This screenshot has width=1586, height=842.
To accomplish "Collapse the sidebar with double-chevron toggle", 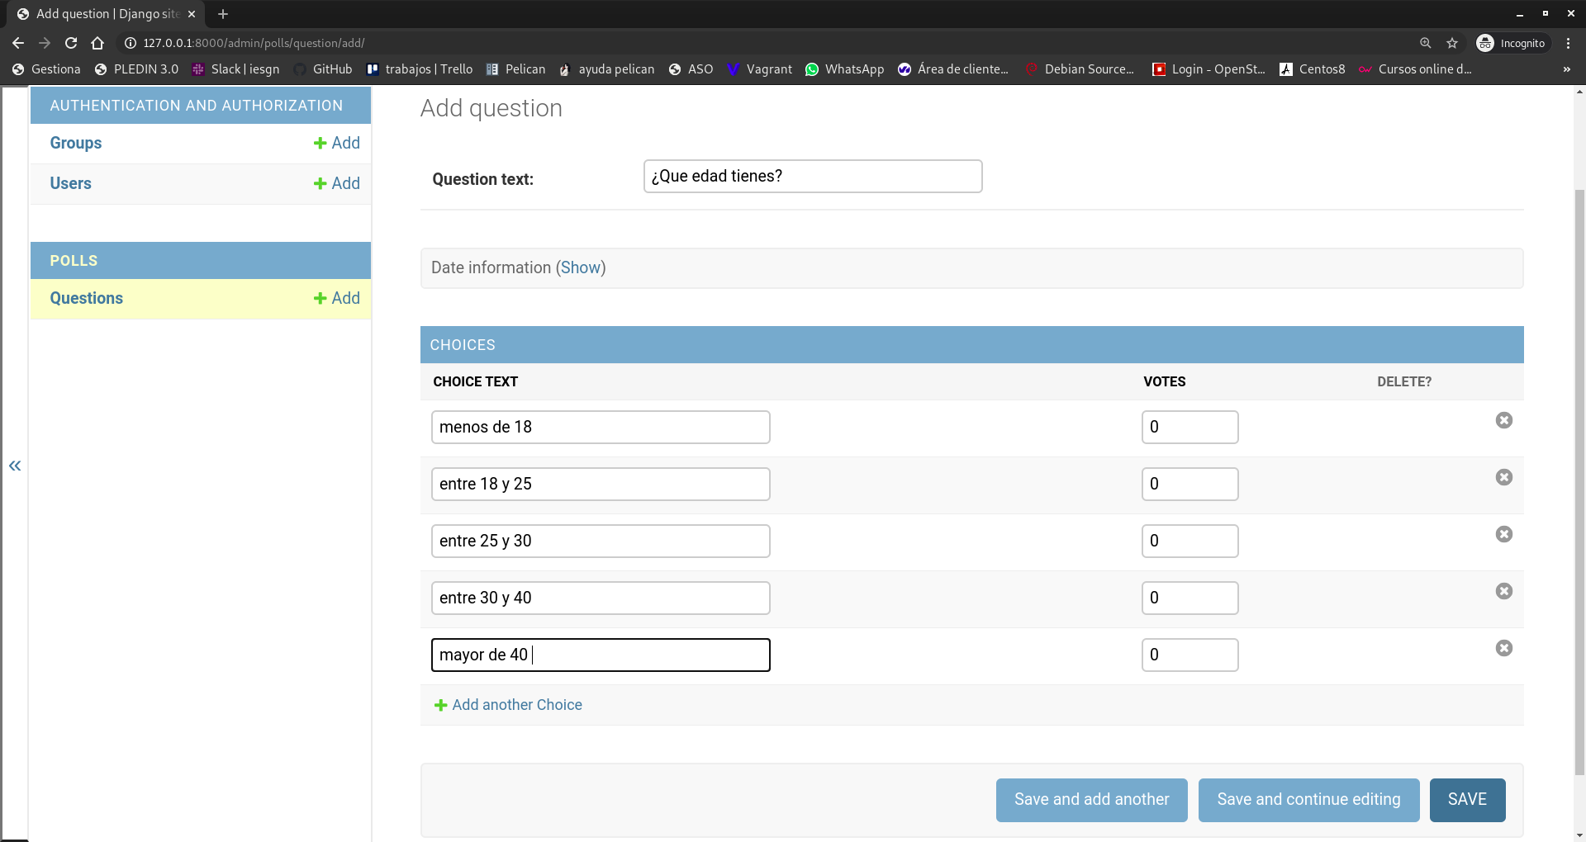I will [x=15, y=466].
